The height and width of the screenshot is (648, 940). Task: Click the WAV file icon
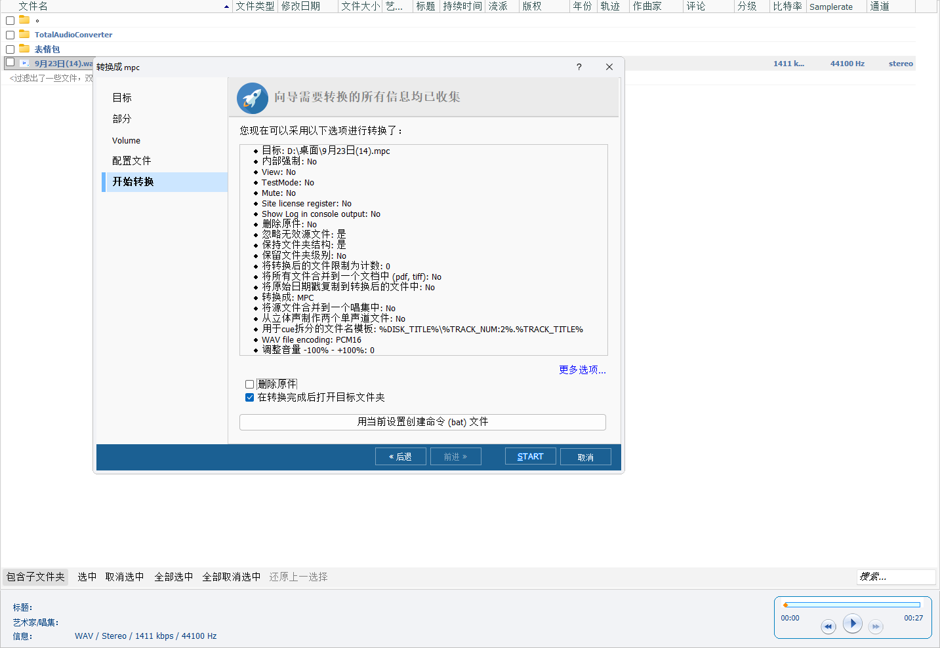point(24,64)
